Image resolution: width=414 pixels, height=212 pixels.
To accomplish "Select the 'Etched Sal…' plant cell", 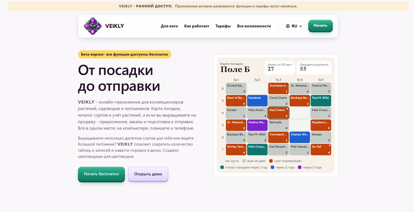I will 236,88.
